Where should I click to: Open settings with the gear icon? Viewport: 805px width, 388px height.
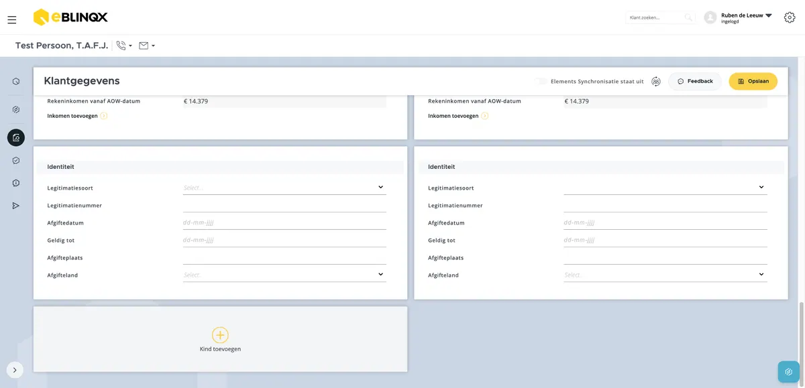pos(790,17)
